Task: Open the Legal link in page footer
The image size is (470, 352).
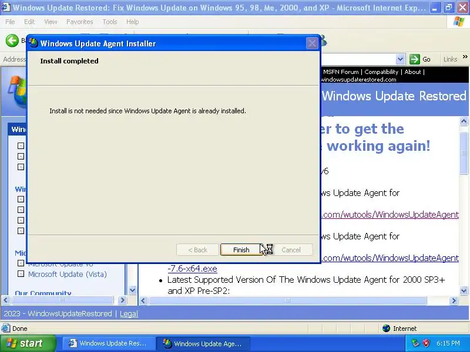Action: point(129,314)
